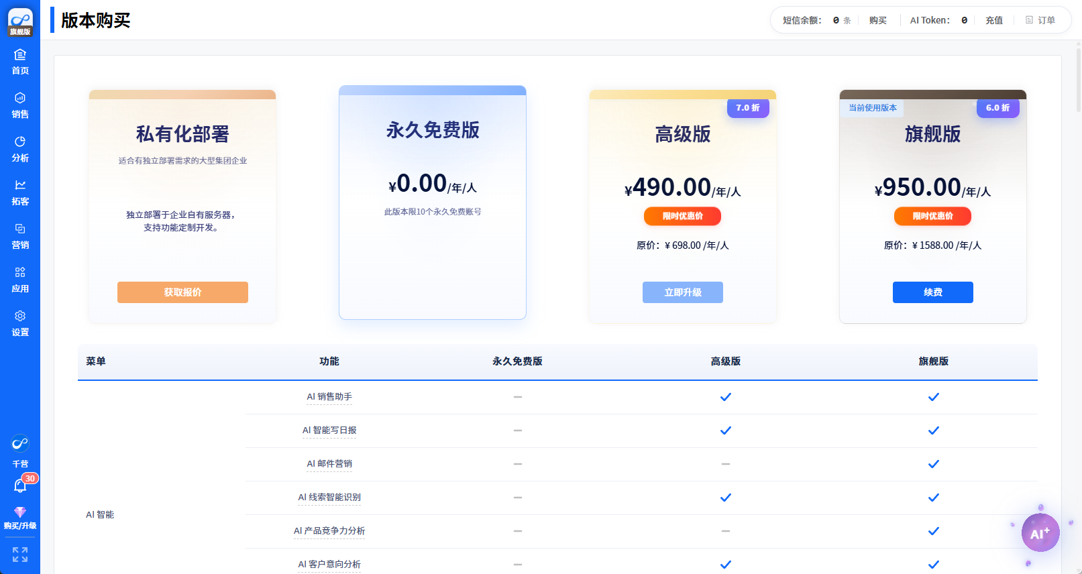This screenshot has height=574, width=1082.
Task: Open the floating AI+ assistant bubble
Action: pyautogui.click(x=1040, y=533)
